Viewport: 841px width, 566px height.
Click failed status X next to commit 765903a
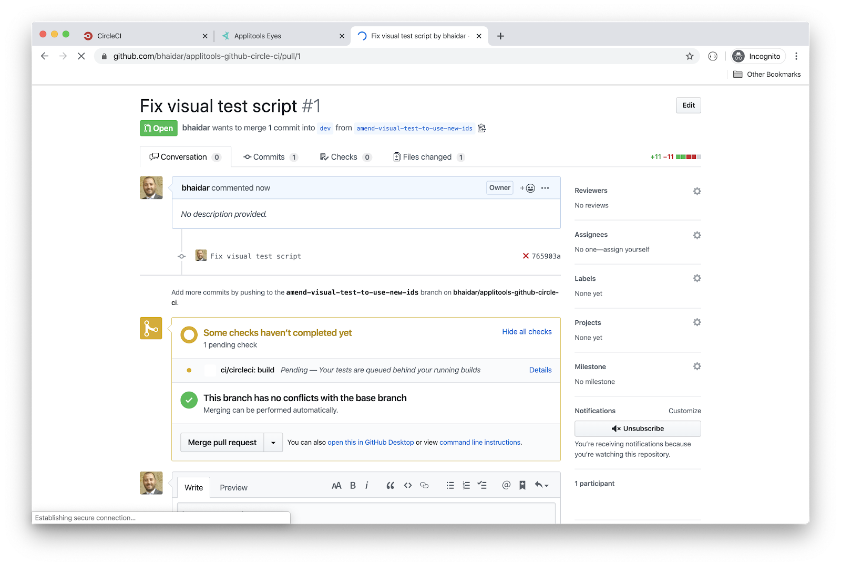(x=526, y=256)
